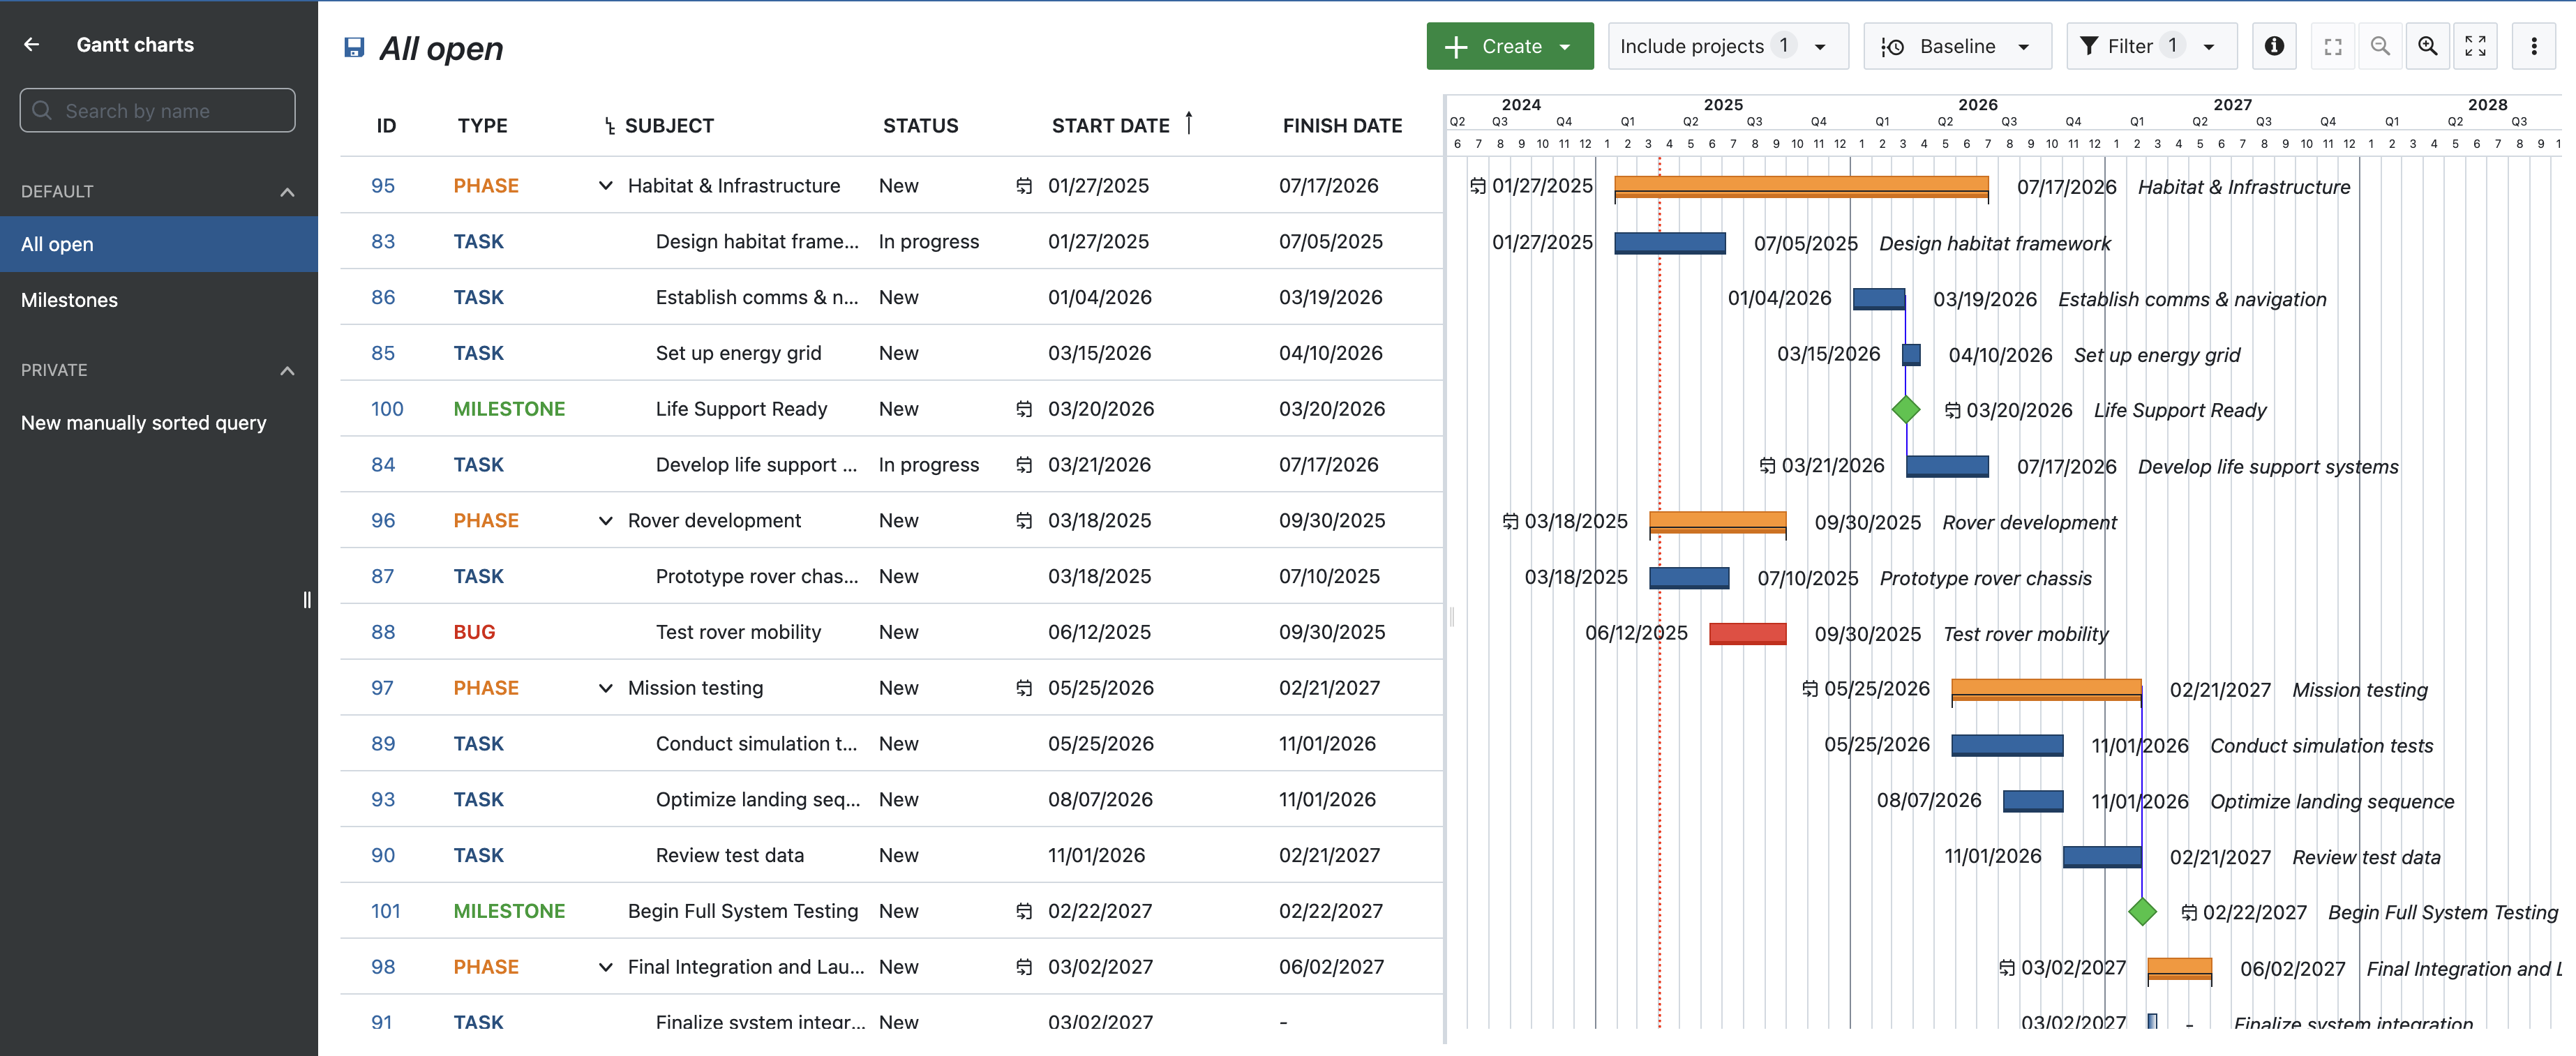This screenshot has height=1056, width=2576.
Task: Open the info panel with the circled-i icon
Action: [x=2274, y=46]
